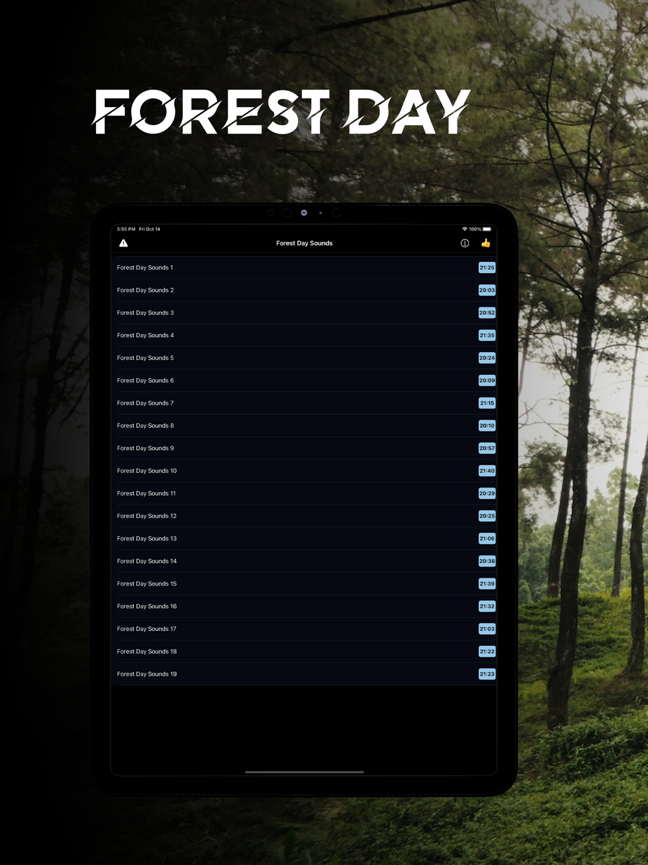The height and width of the screenshot is (865, 648).
Task: Play Forest Day Sounds 11
Action: click(304, 493)
